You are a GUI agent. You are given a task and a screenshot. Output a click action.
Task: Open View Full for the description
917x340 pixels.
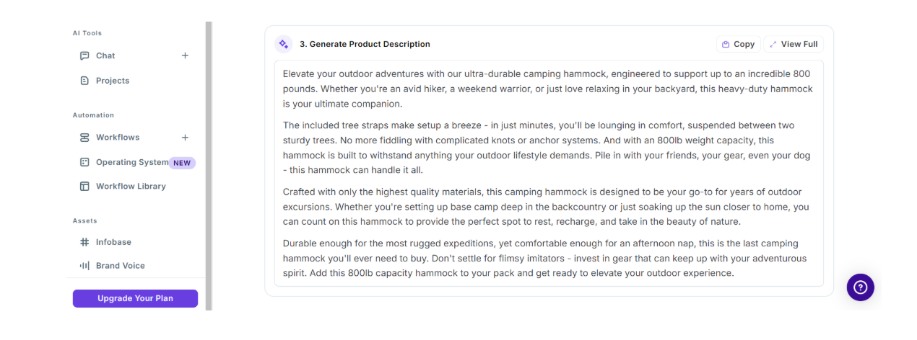[x=794, y=44]
